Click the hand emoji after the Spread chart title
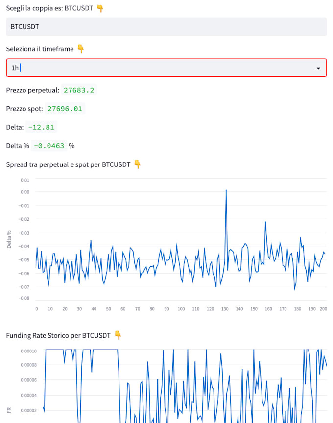The height and width of the screenshot is (423, 333). coord(137,164)
